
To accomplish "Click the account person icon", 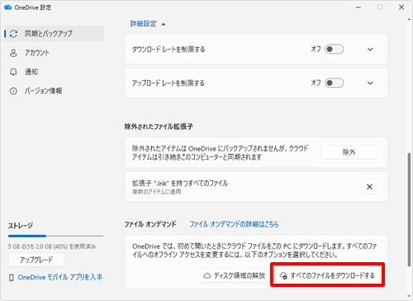I will 13,53.
